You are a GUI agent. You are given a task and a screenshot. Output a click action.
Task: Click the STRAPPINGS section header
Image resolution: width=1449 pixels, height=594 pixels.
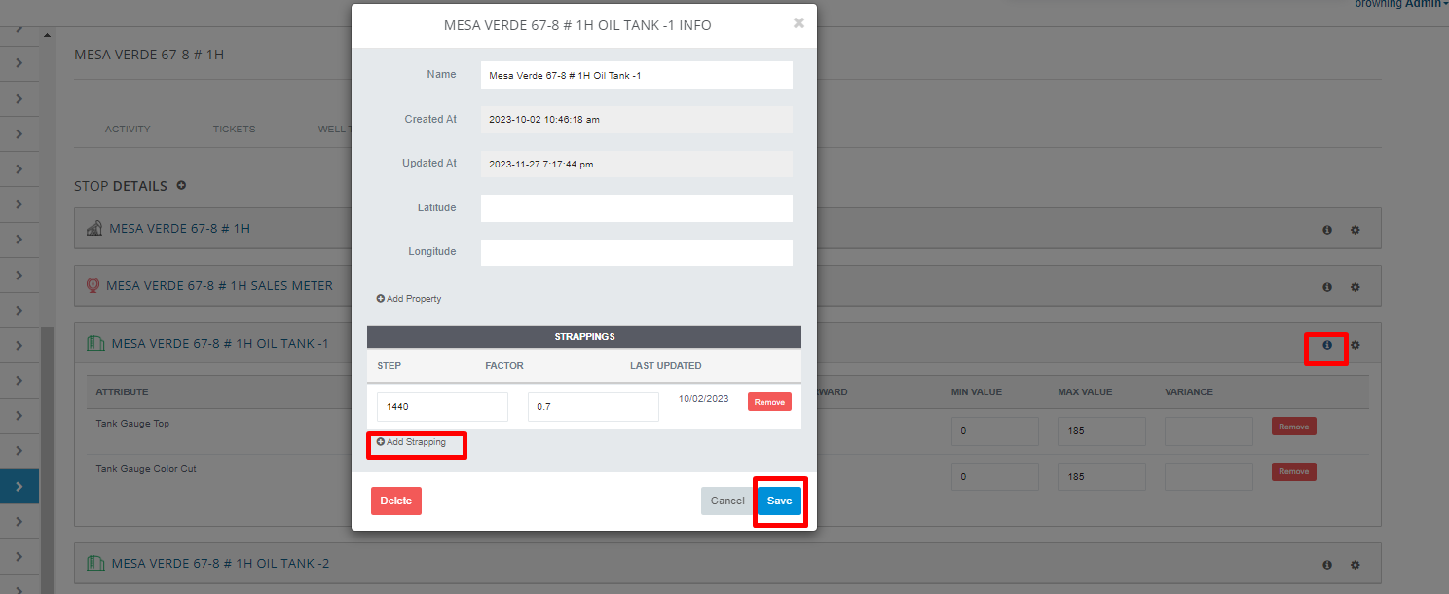tap(584, 337)
